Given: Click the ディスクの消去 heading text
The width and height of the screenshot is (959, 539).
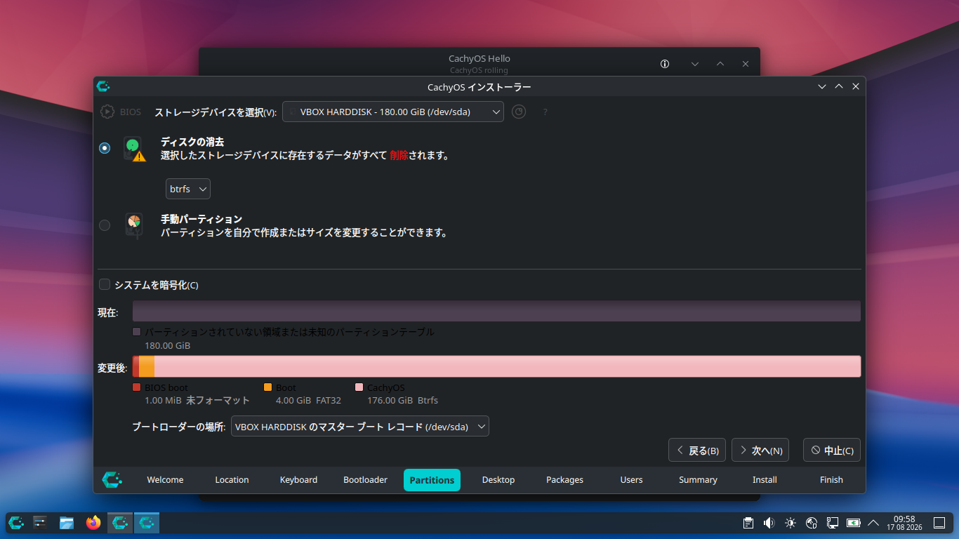Looking at the screenshot, I should (x=192, y=142).
